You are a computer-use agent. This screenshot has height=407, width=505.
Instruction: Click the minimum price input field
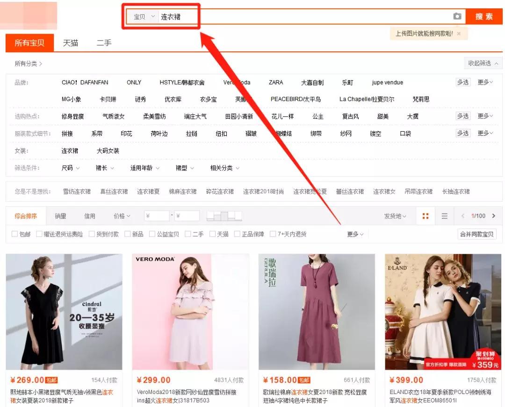pos(157,216)
